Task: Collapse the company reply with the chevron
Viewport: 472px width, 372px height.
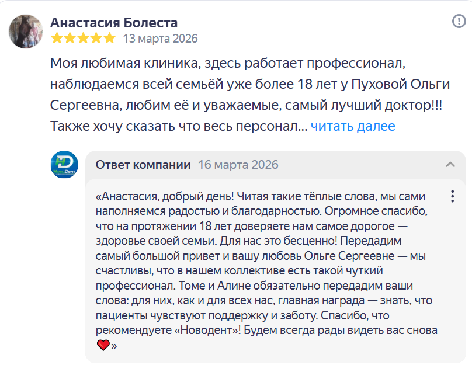Action: 450,165
